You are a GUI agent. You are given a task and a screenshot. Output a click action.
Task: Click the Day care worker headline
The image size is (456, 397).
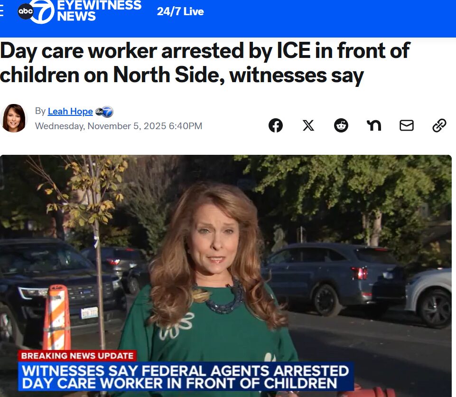[205, 63]
